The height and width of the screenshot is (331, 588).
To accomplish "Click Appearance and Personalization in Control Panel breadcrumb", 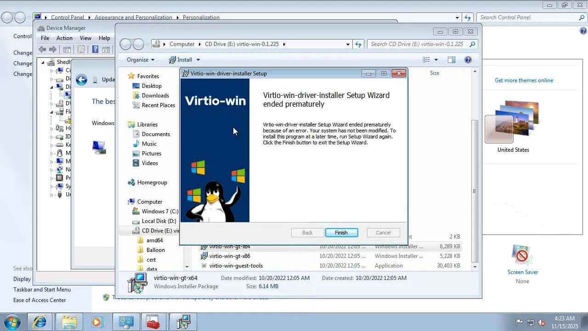I will 133,17.
